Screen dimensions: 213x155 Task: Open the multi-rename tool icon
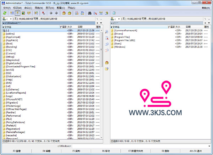click(95, 13)
